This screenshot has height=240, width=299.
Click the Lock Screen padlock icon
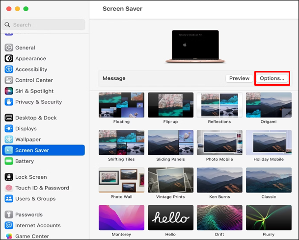9,177
